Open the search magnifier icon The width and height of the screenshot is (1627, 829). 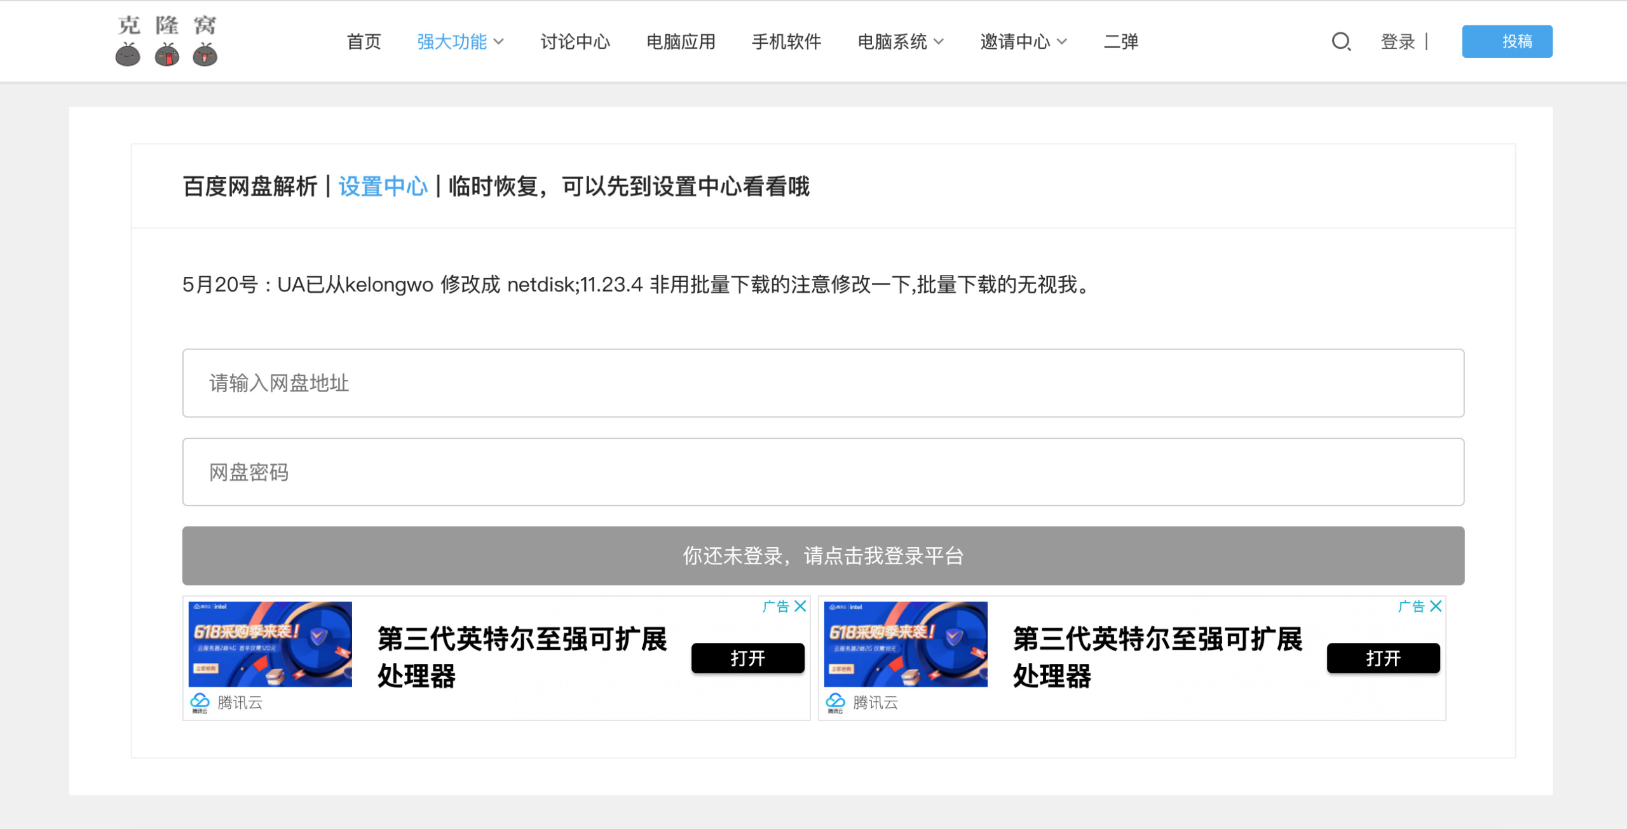[1341, 42]
